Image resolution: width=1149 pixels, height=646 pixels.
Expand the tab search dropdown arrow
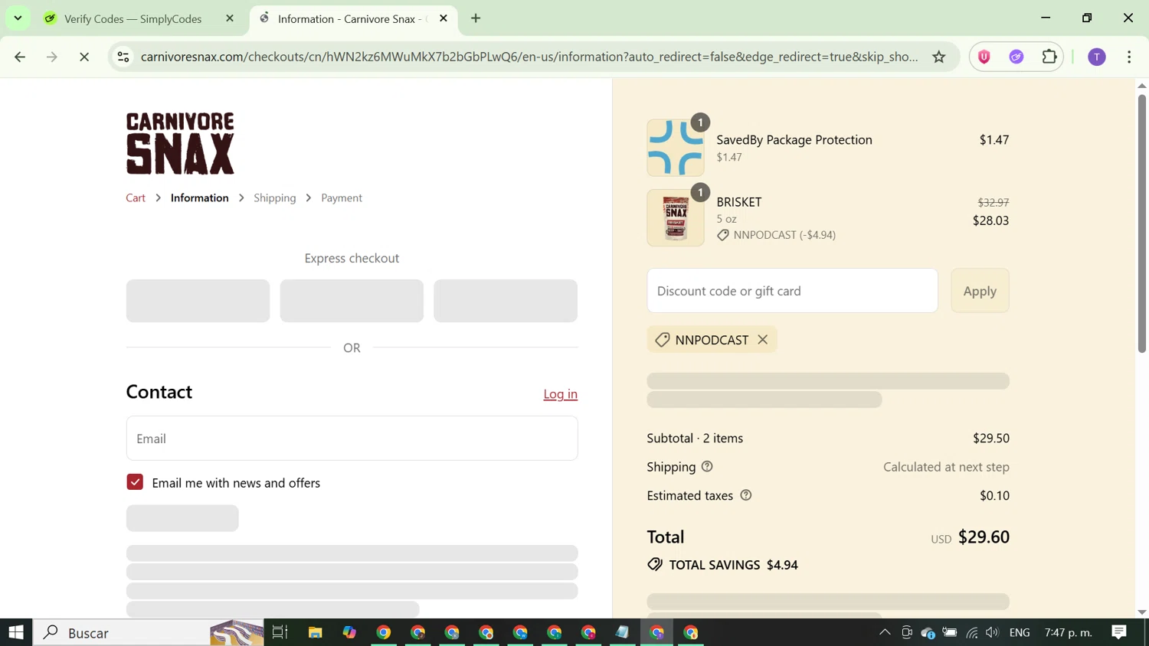pos(18,18)
